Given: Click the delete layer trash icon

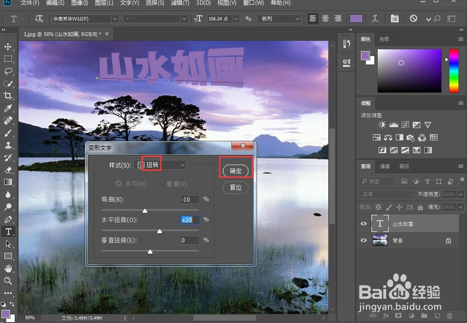Looking at the screenshot, I should coord(450,315).
